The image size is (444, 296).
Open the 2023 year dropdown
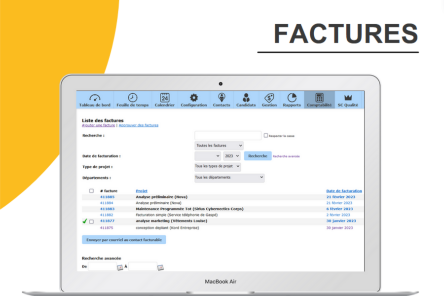click(231, 156)
